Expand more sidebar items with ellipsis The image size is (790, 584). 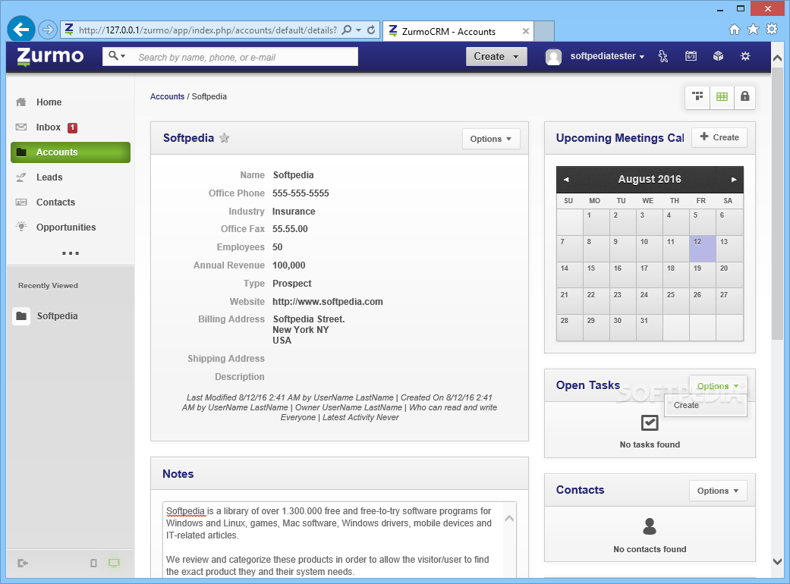pyautogui.click(x=71, y=253)
